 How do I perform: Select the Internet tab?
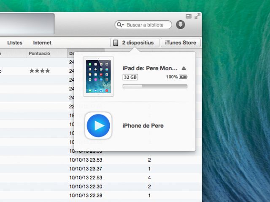[42, 43]
